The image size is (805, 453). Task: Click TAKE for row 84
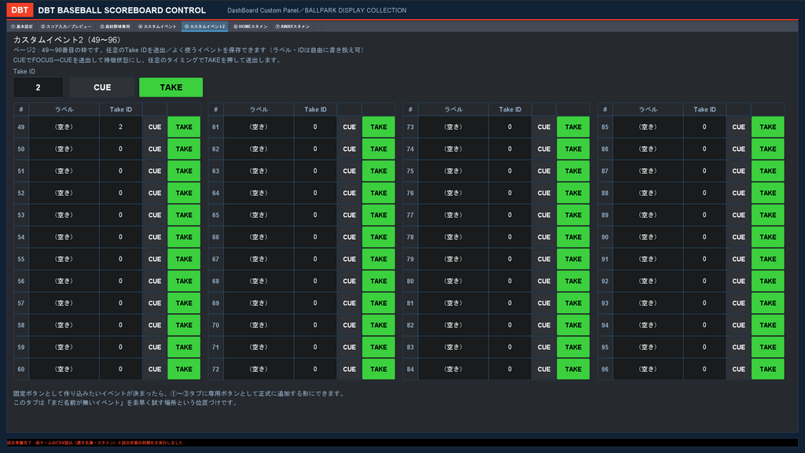[573, 370]
